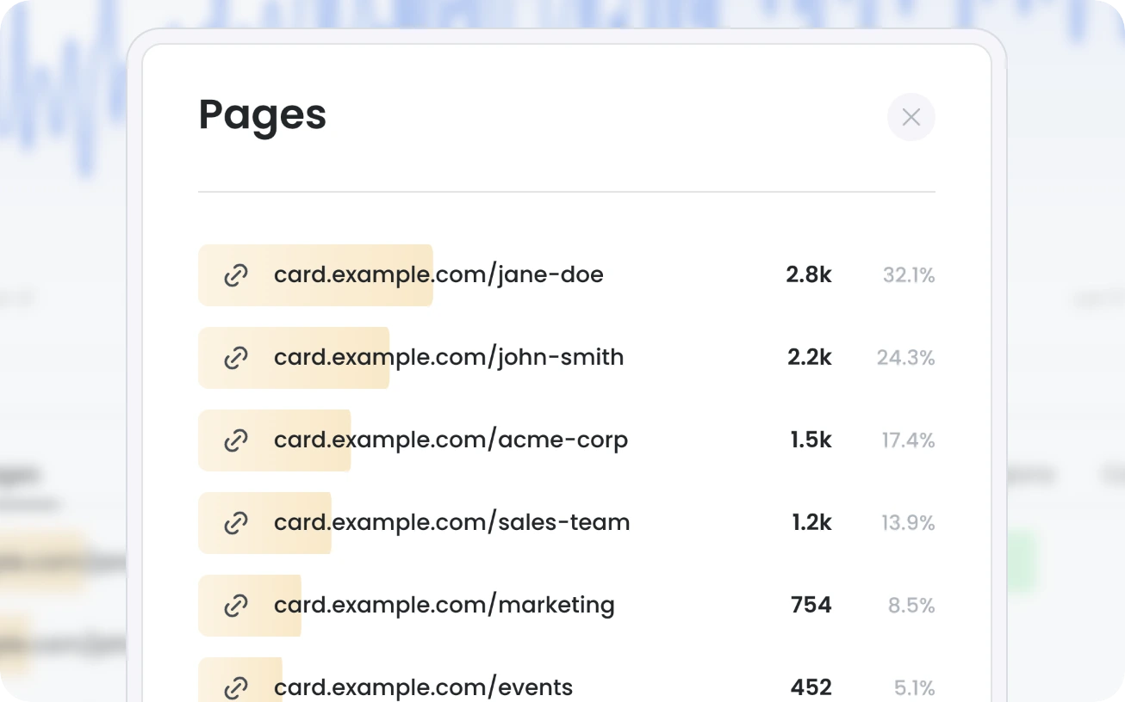
Task: Click the 13.9% share value
Action: coord(908,523)
